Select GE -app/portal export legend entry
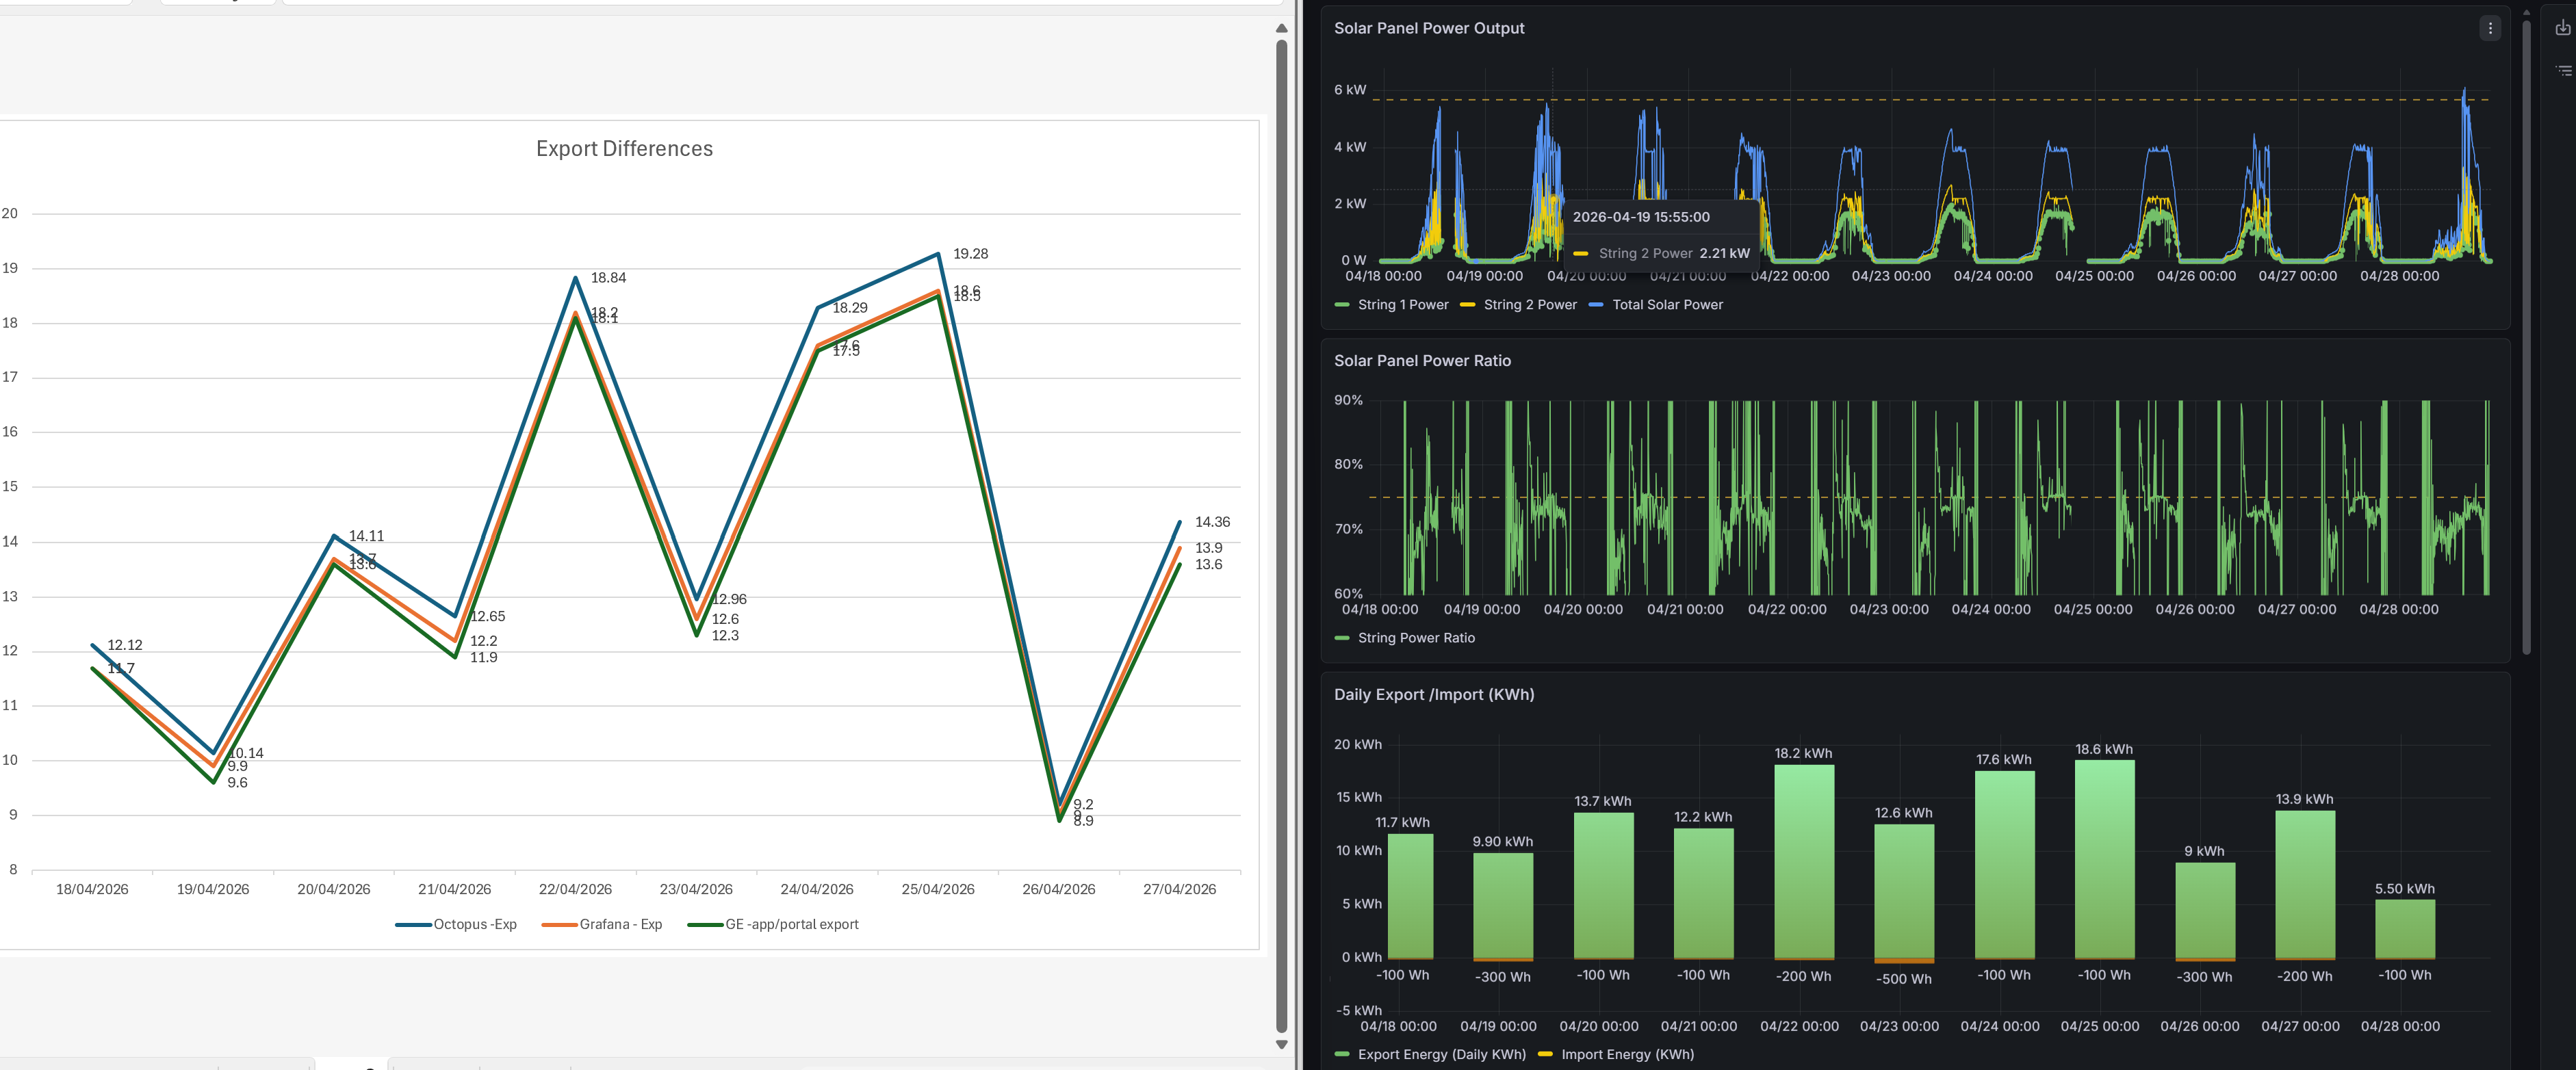This screenshot has height=1070, width=2576. pos(773,925)
